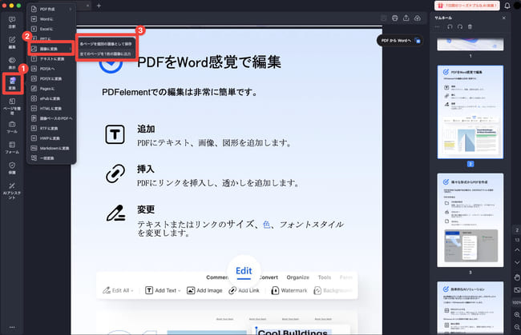Rotate page left in thumbnail panel
Screen dimensions: 521x335
coord(450,27)
